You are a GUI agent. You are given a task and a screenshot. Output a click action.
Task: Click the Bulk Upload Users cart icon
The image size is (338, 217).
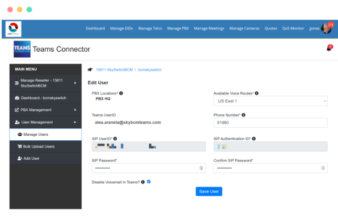tap(20, 147)
